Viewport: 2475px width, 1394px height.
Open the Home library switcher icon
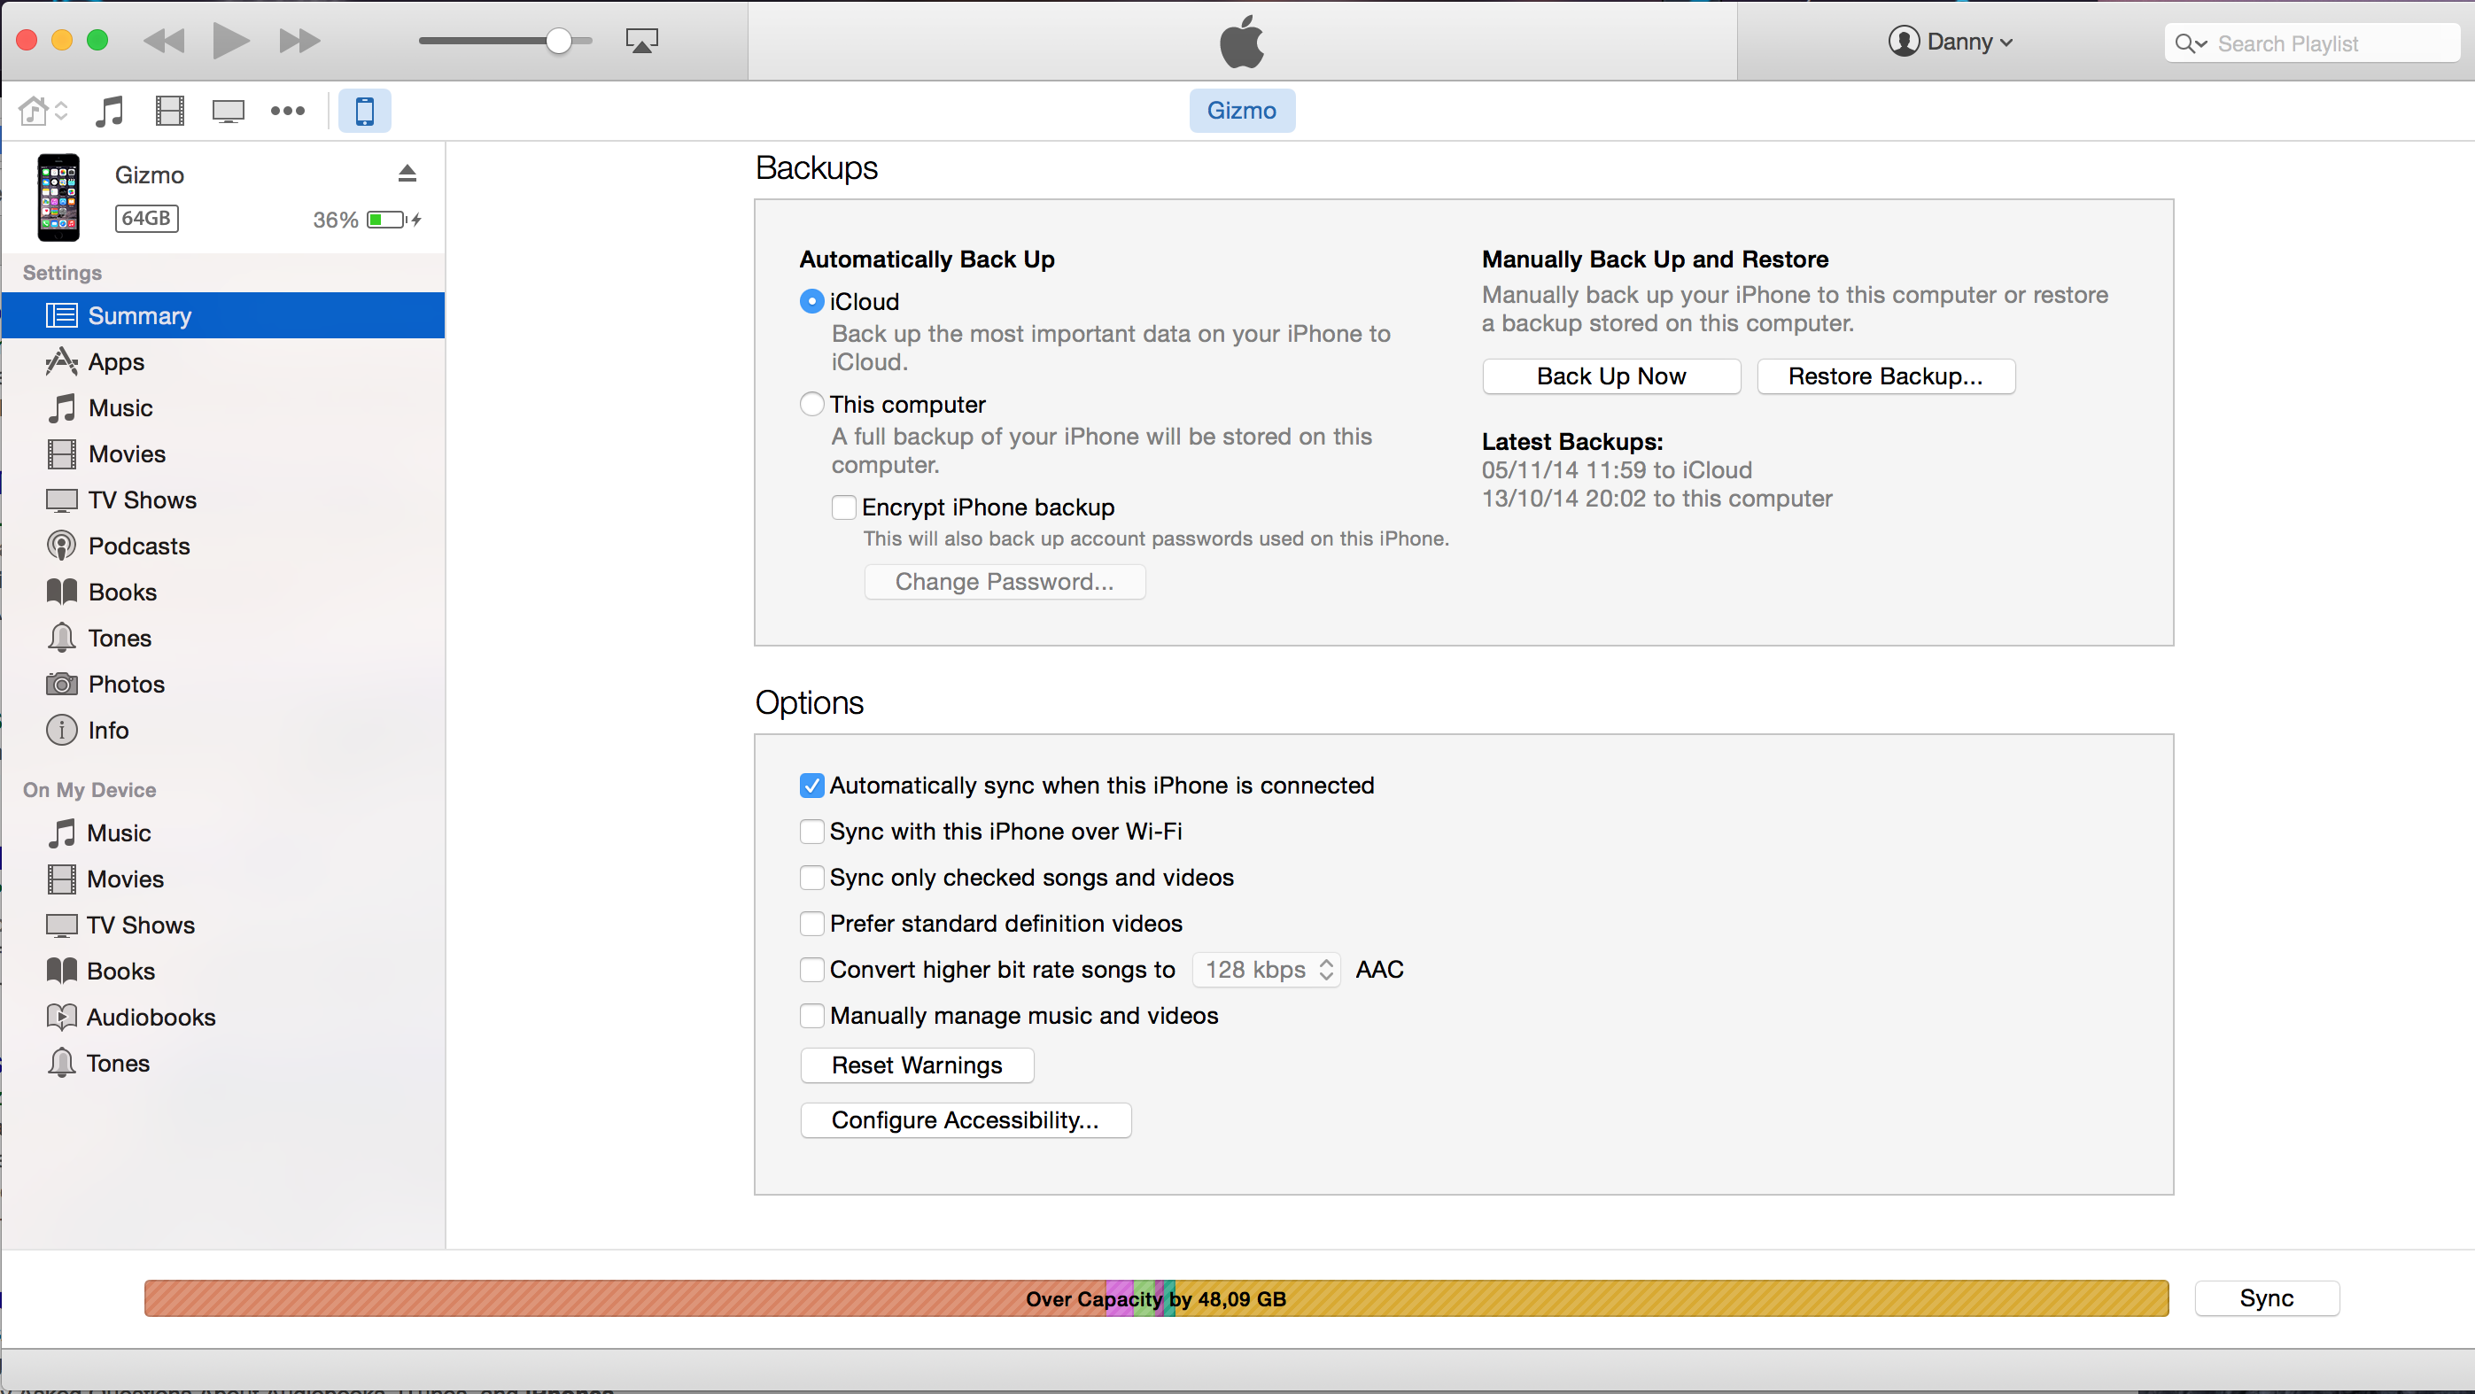[43, 111]
